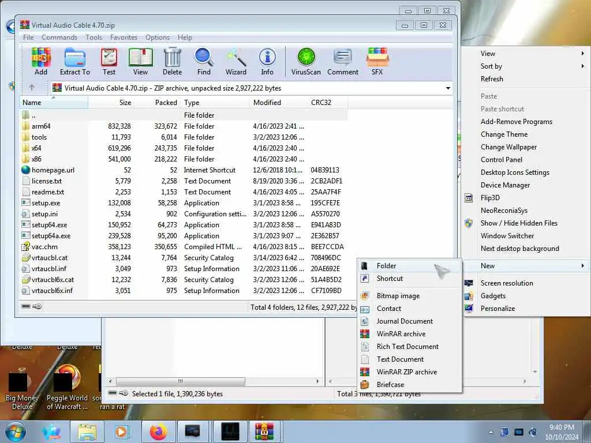Click the taskbar clock showing 9:40 PM

pos(562,432)
